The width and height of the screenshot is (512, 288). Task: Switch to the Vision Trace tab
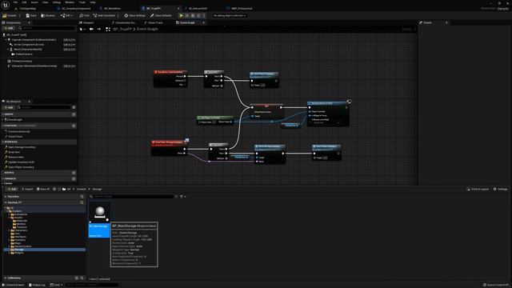[154, 23]
